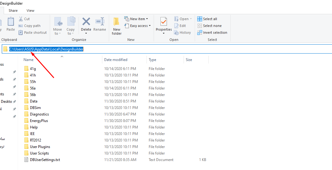Select the EnergyPlus folder
332x170 pixels.
click(39, 121)
